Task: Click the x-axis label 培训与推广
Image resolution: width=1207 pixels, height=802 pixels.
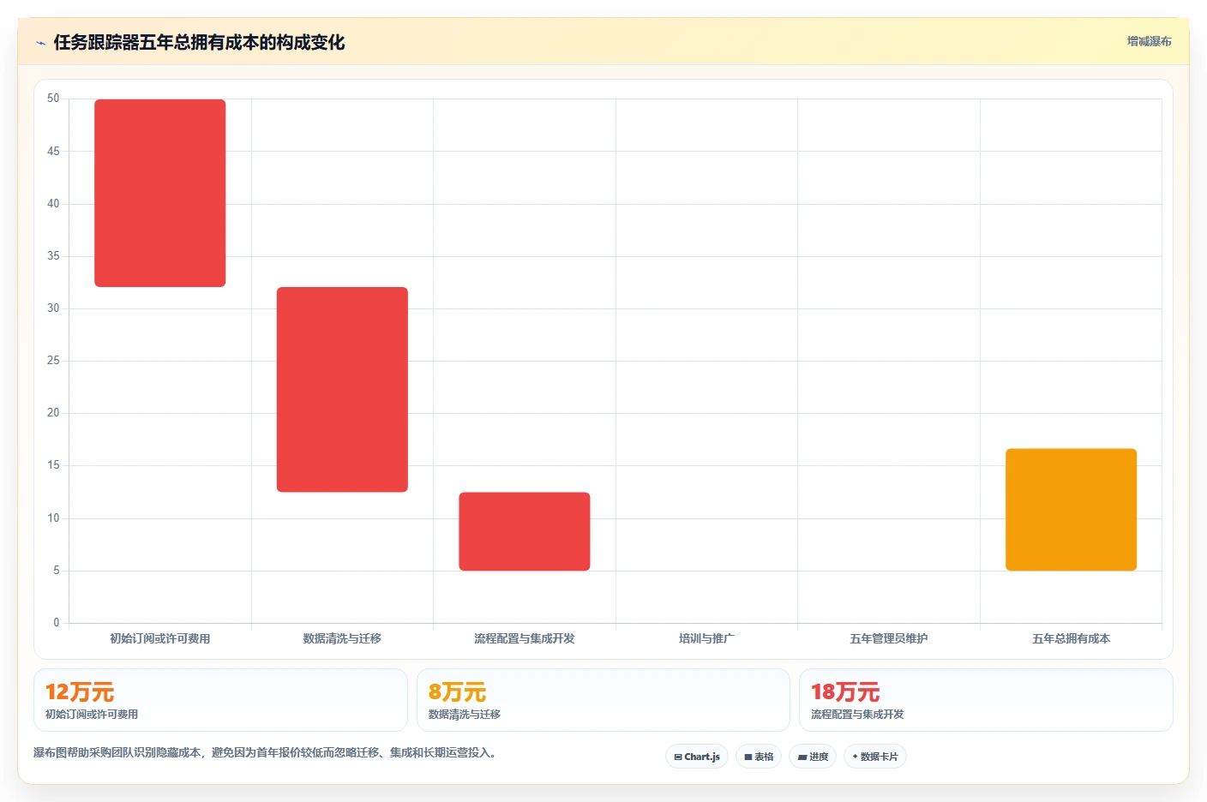Action: pyautogui.click(x=706, y=638)
